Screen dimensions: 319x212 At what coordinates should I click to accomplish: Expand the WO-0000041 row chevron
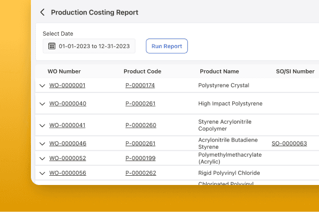(42, 125)
